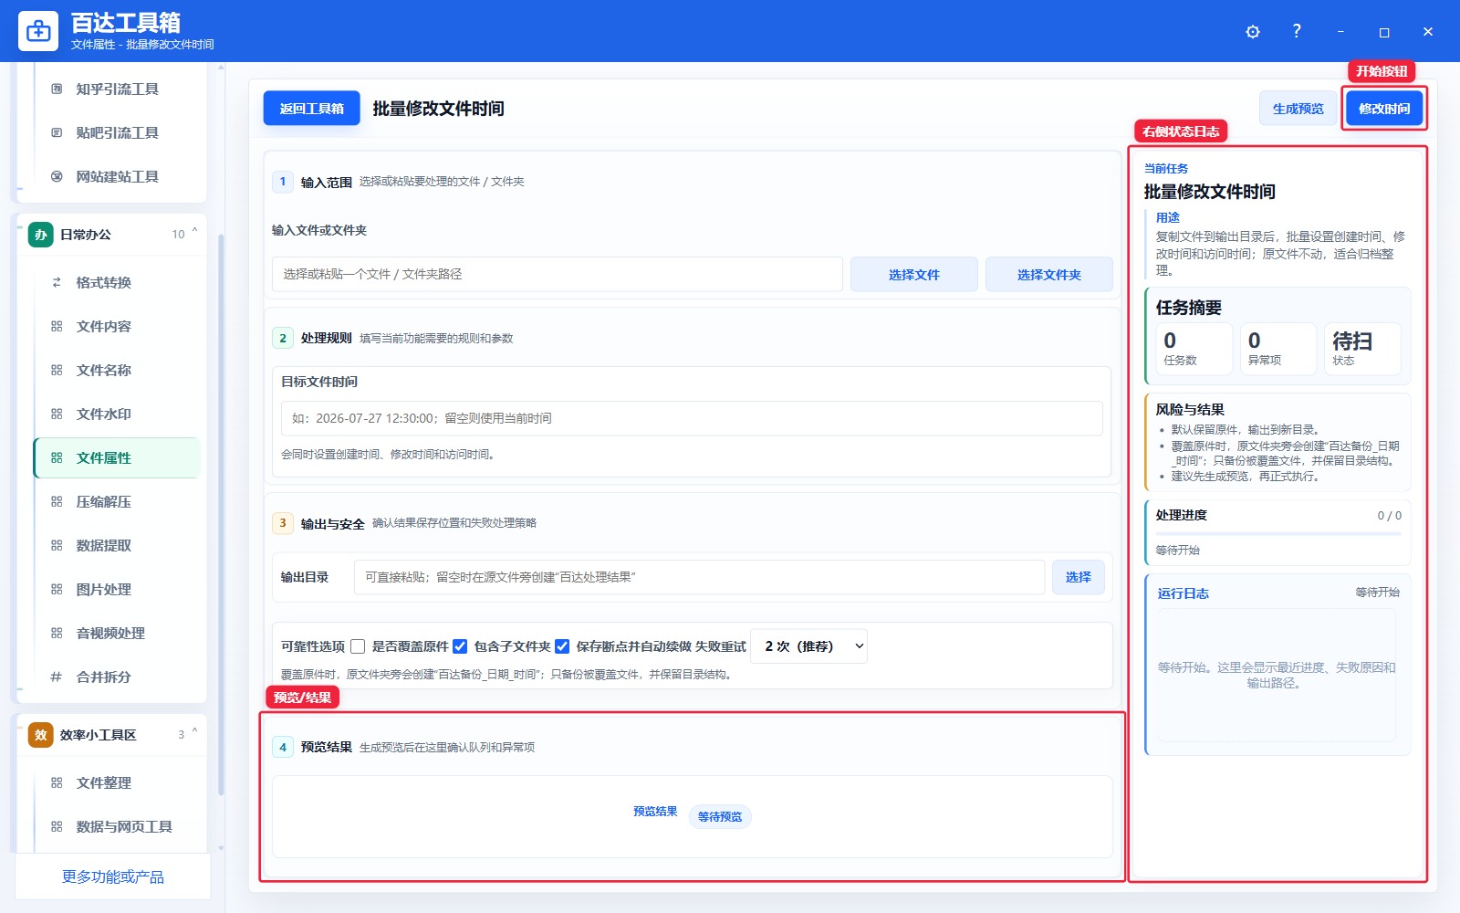The width and height of the screenshot is (1460, 913).
Task: Focus the 输出目录 path input
Action: [x=699, y=577]
